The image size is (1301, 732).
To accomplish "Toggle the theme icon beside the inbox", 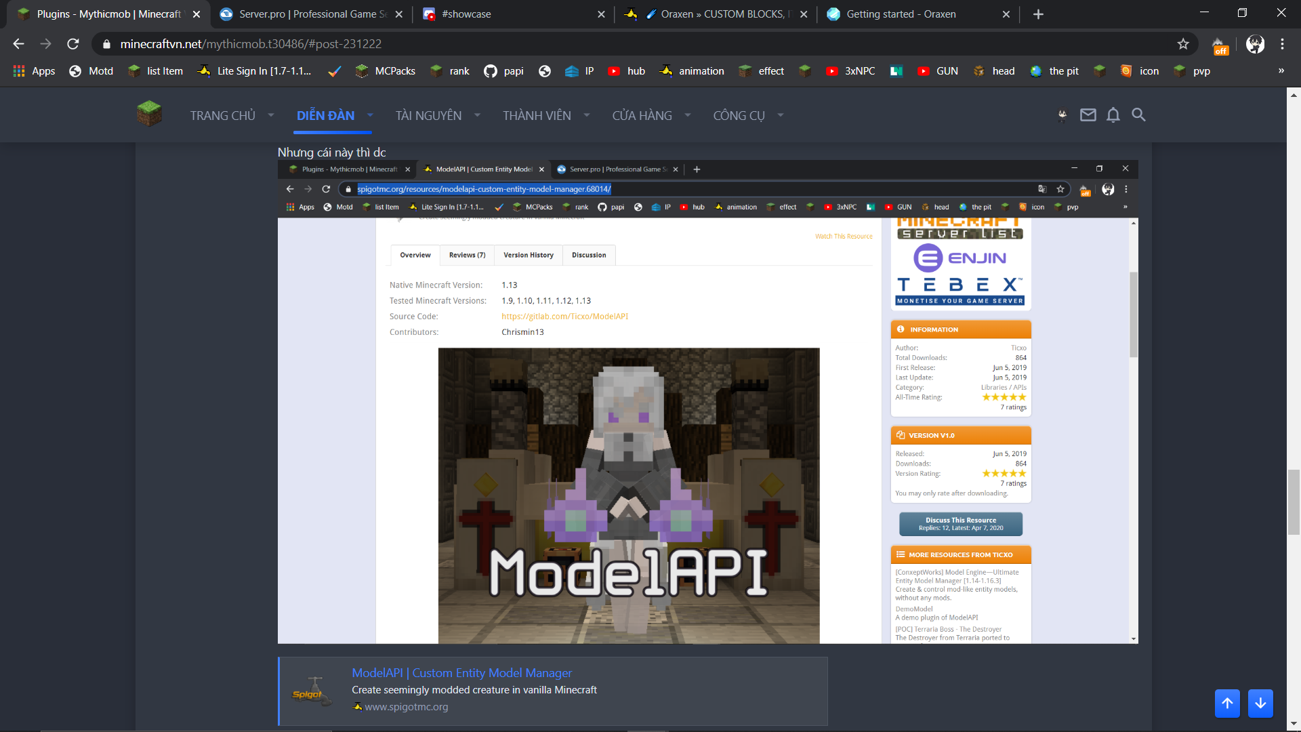I will (1062, 115).
